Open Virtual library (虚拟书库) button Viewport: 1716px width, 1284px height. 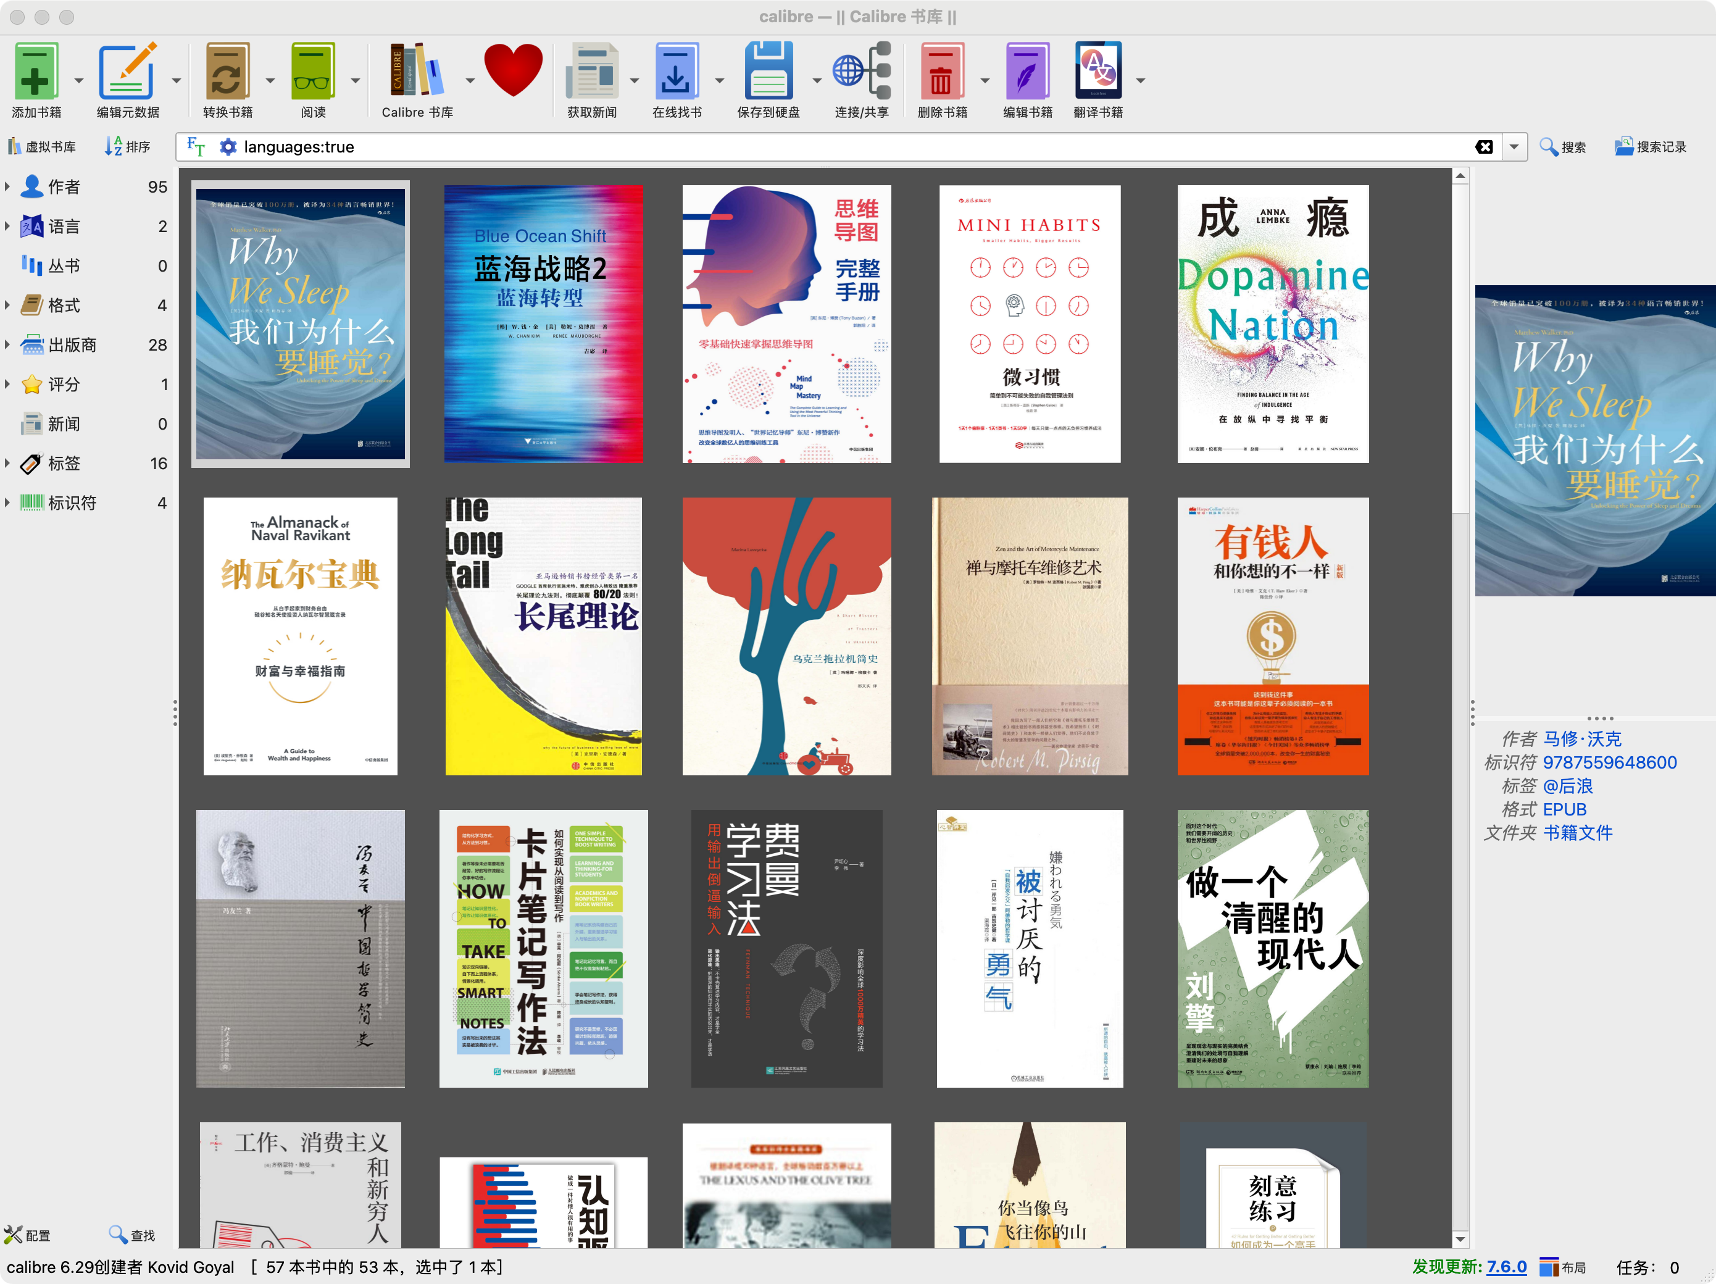(42, 147)
